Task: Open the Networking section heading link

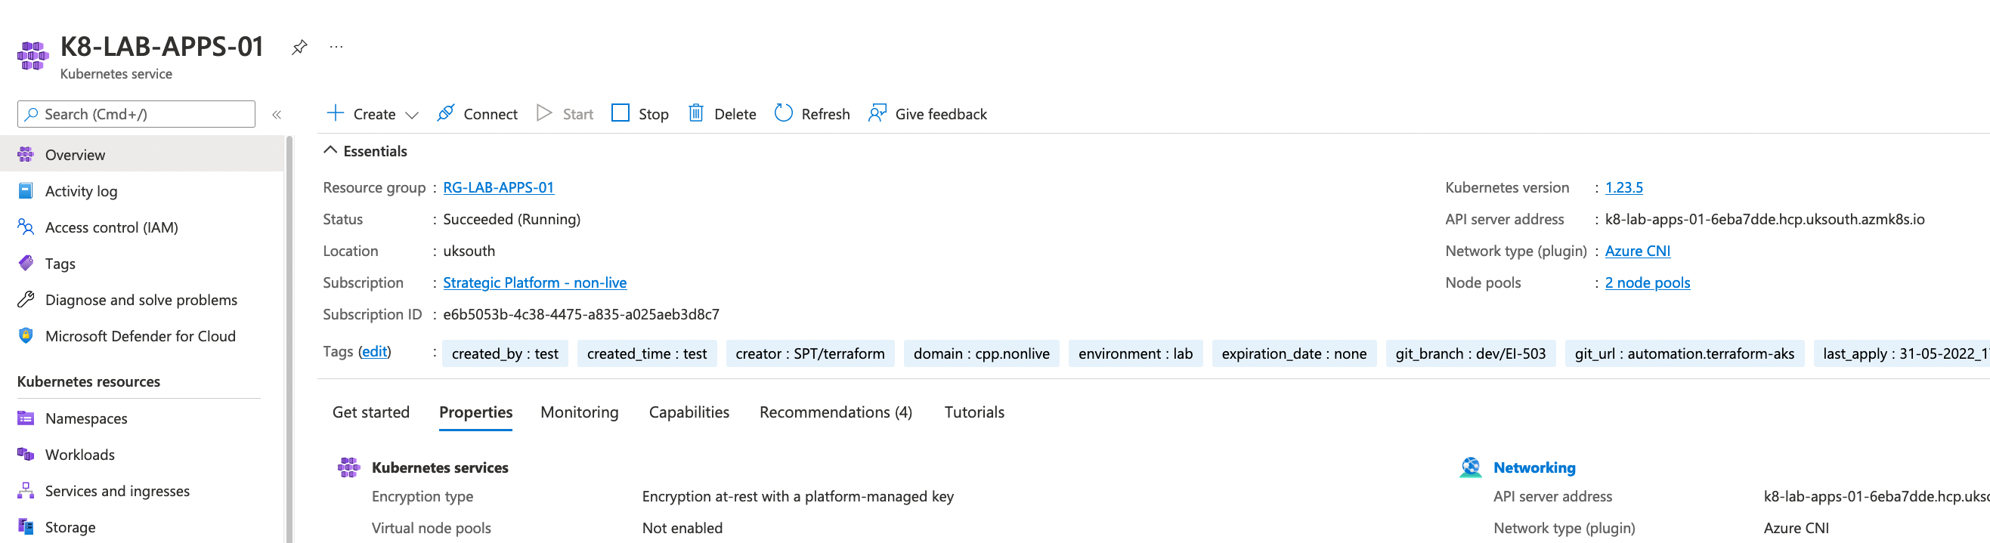Action: pyautogui.click(x=1534, y=467)
